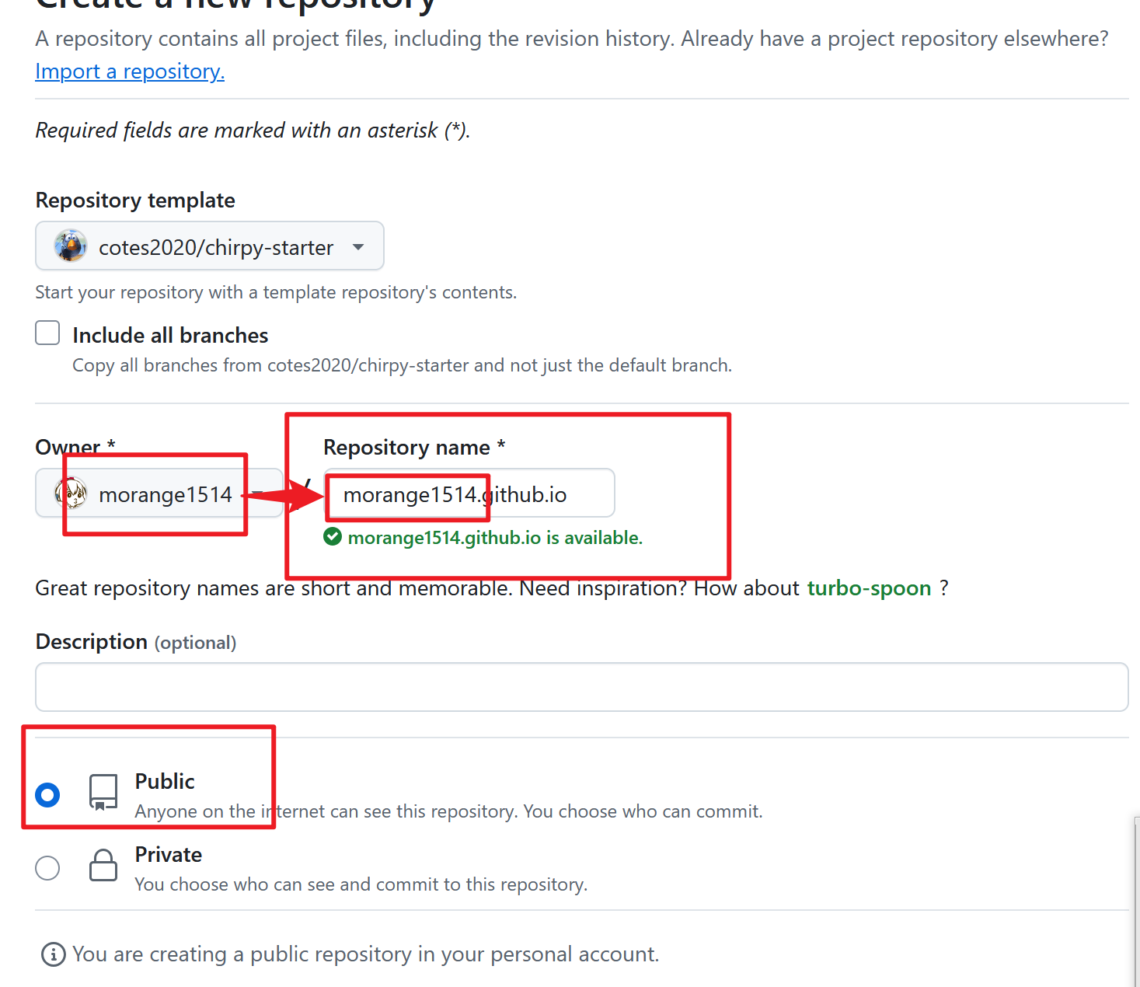Click the template dropdown caret arrow
The width and height of the screenshot is (1140, 987).
tap(358, 247)
